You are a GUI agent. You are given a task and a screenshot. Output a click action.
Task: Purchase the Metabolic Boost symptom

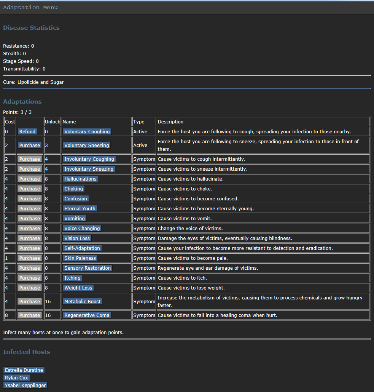[x=30, y=302]
